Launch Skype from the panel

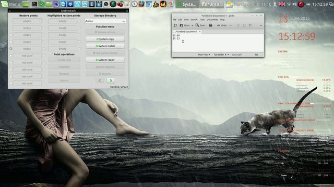click(78, 4)
